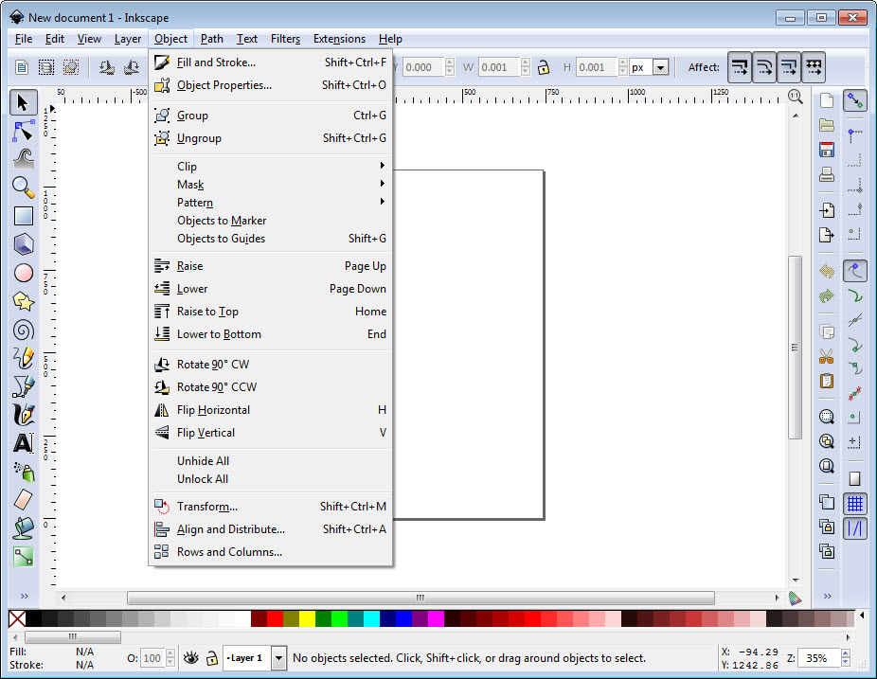Increase the opacity value stepper
Screen dimensions: 877x679
tap(170, 653)
